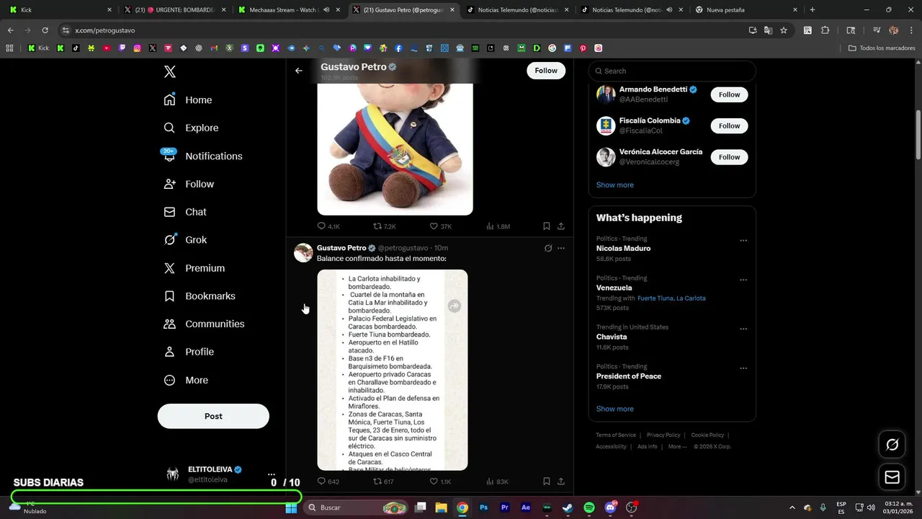The width and height of the screenshot is (922, 519).
Task: Open account menu for ELTITOLEIVA
Action: point(271,474)
